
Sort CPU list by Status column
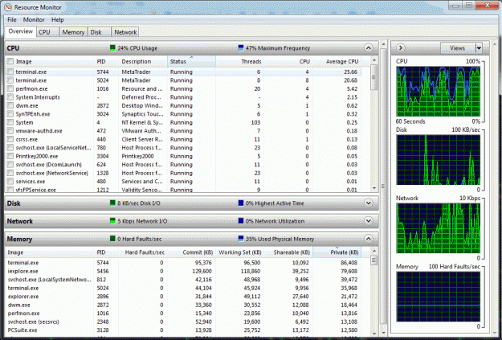point(191,61)
